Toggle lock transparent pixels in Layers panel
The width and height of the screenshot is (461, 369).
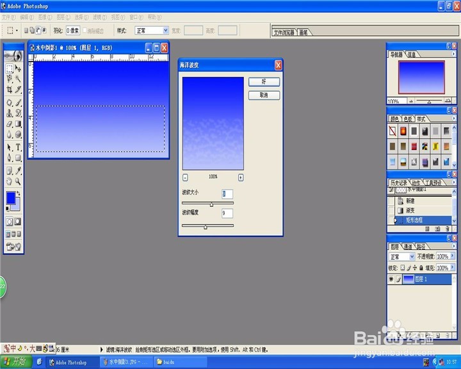403,268
